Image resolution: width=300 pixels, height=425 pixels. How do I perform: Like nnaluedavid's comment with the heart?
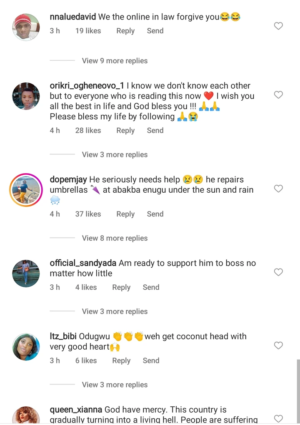tap(278, 26)
